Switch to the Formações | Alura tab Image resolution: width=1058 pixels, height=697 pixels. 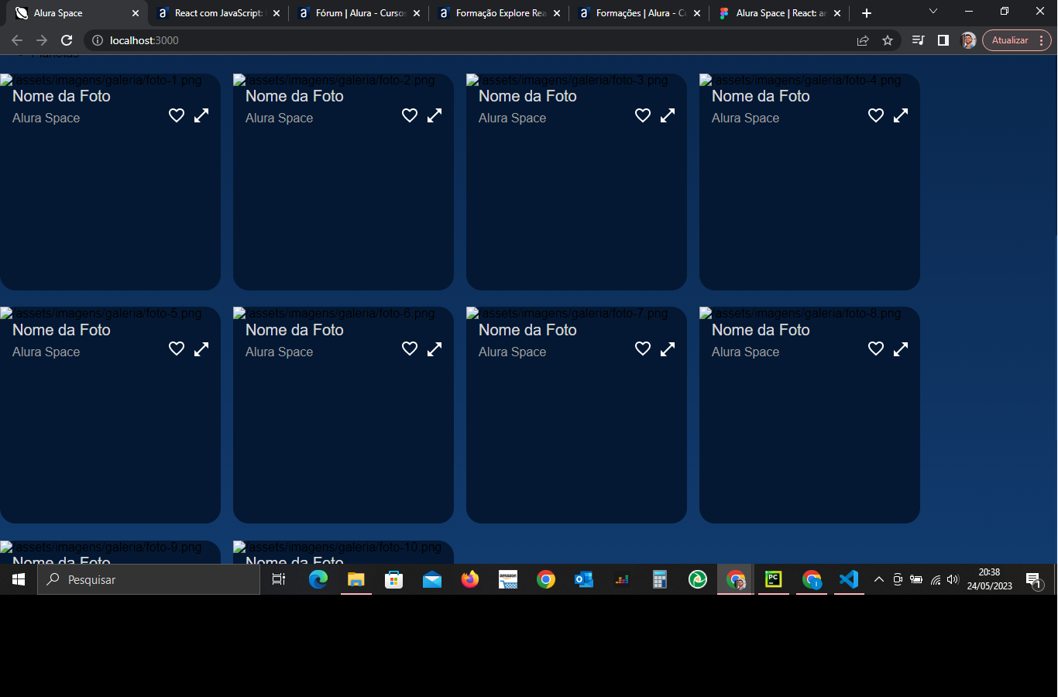[640, 13]
